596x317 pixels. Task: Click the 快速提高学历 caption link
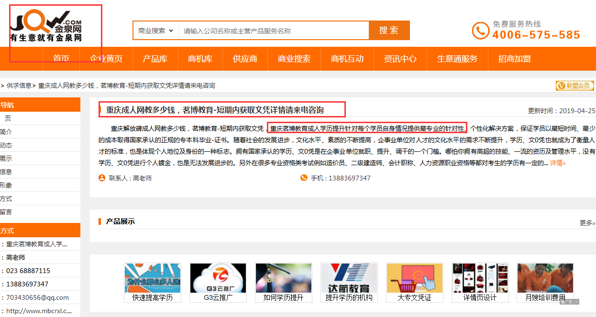pos(153,297)
